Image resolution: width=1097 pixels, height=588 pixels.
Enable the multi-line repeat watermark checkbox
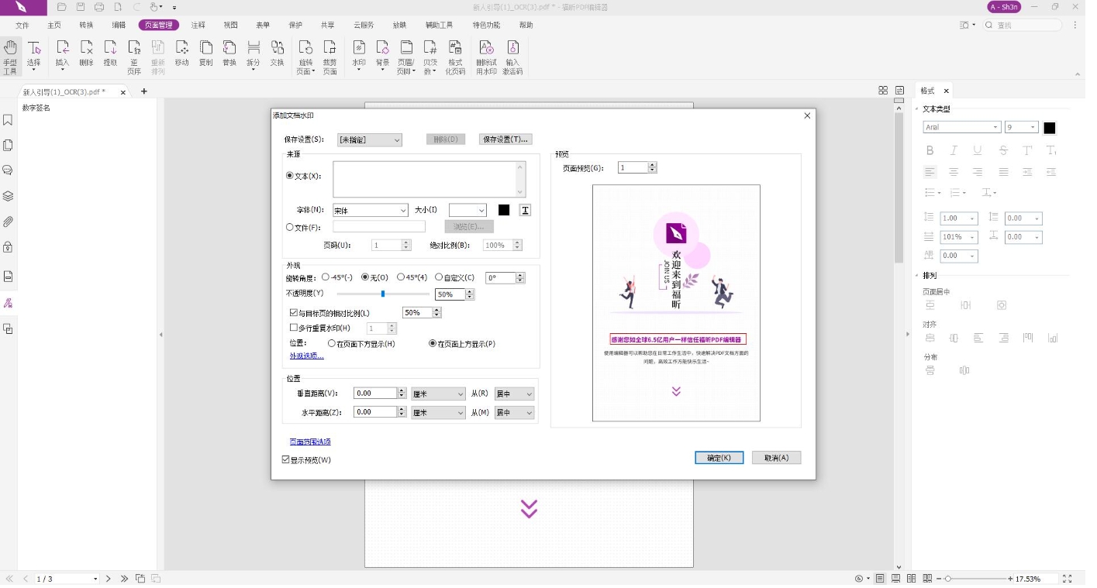coord(293,328)
